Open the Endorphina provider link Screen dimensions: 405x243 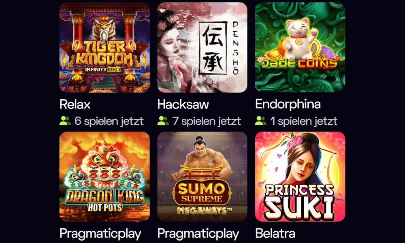pyautogui.click(x=288, y=104)
